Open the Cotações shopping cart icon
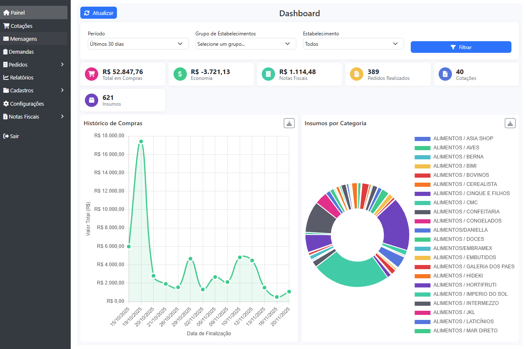Image resolution: width=526 pixels, height=349 pixels. [x=7, y=26]
